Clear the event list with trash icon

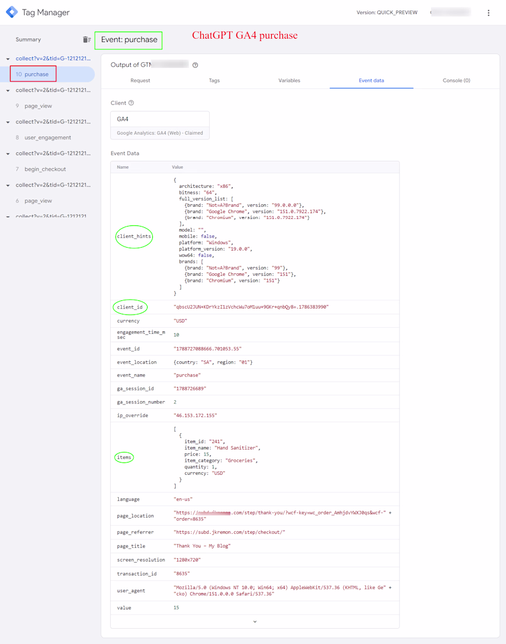[87, 39]
